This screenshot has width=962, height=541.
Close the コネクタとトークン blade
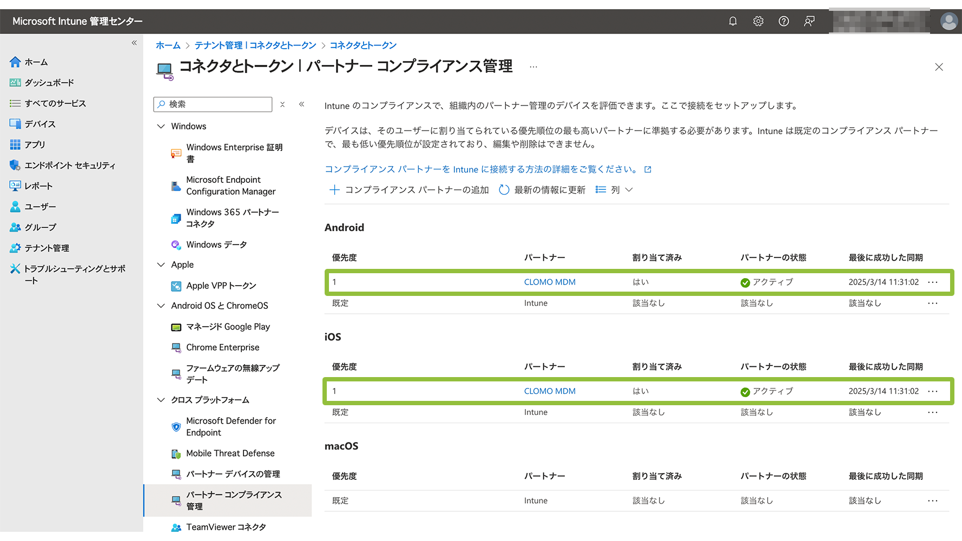[x=939, y=67]
